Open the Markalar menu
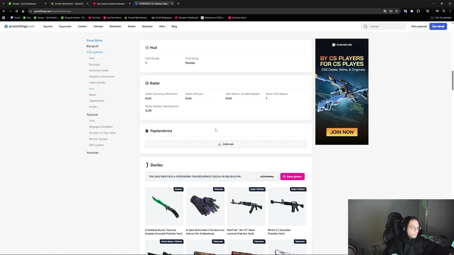Viewport: 454px width, 255px height. pos(147,27)
